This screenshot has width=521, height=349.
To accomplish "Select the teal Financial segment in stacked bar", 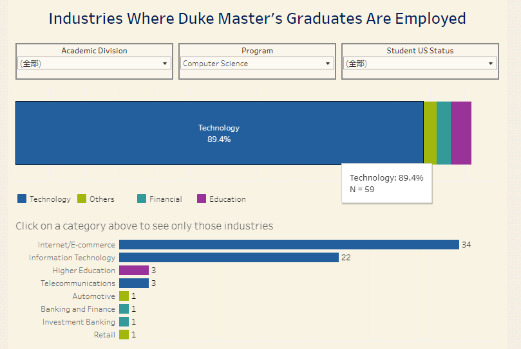I will pyautogui.click(x=444, y=133).
